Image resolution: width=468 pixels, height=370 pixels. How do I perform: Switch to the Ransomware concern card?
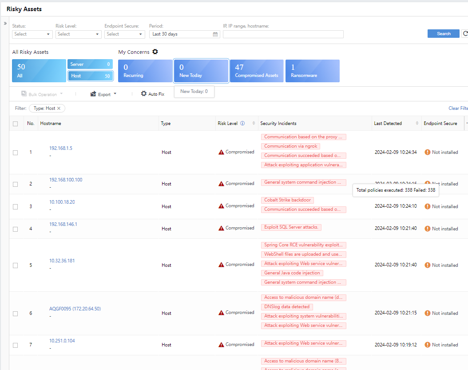point(312,71)
